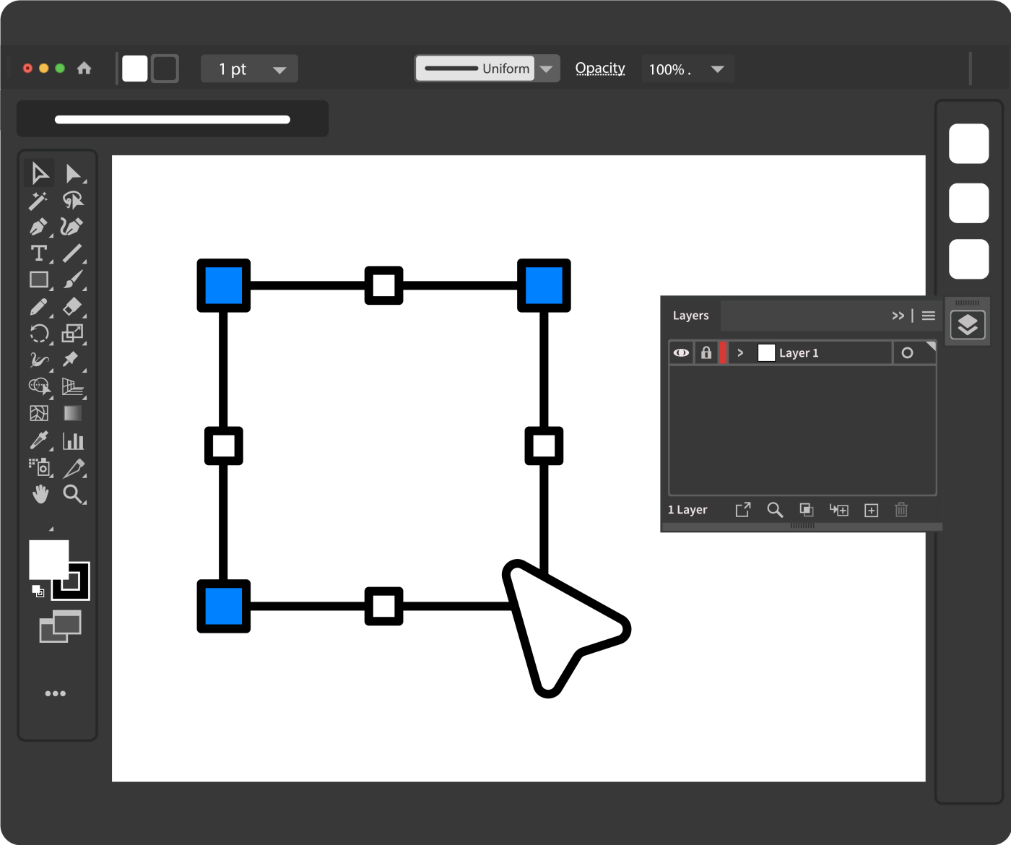
Task: Choose the Rectangle tool
Action: [40, 280]
